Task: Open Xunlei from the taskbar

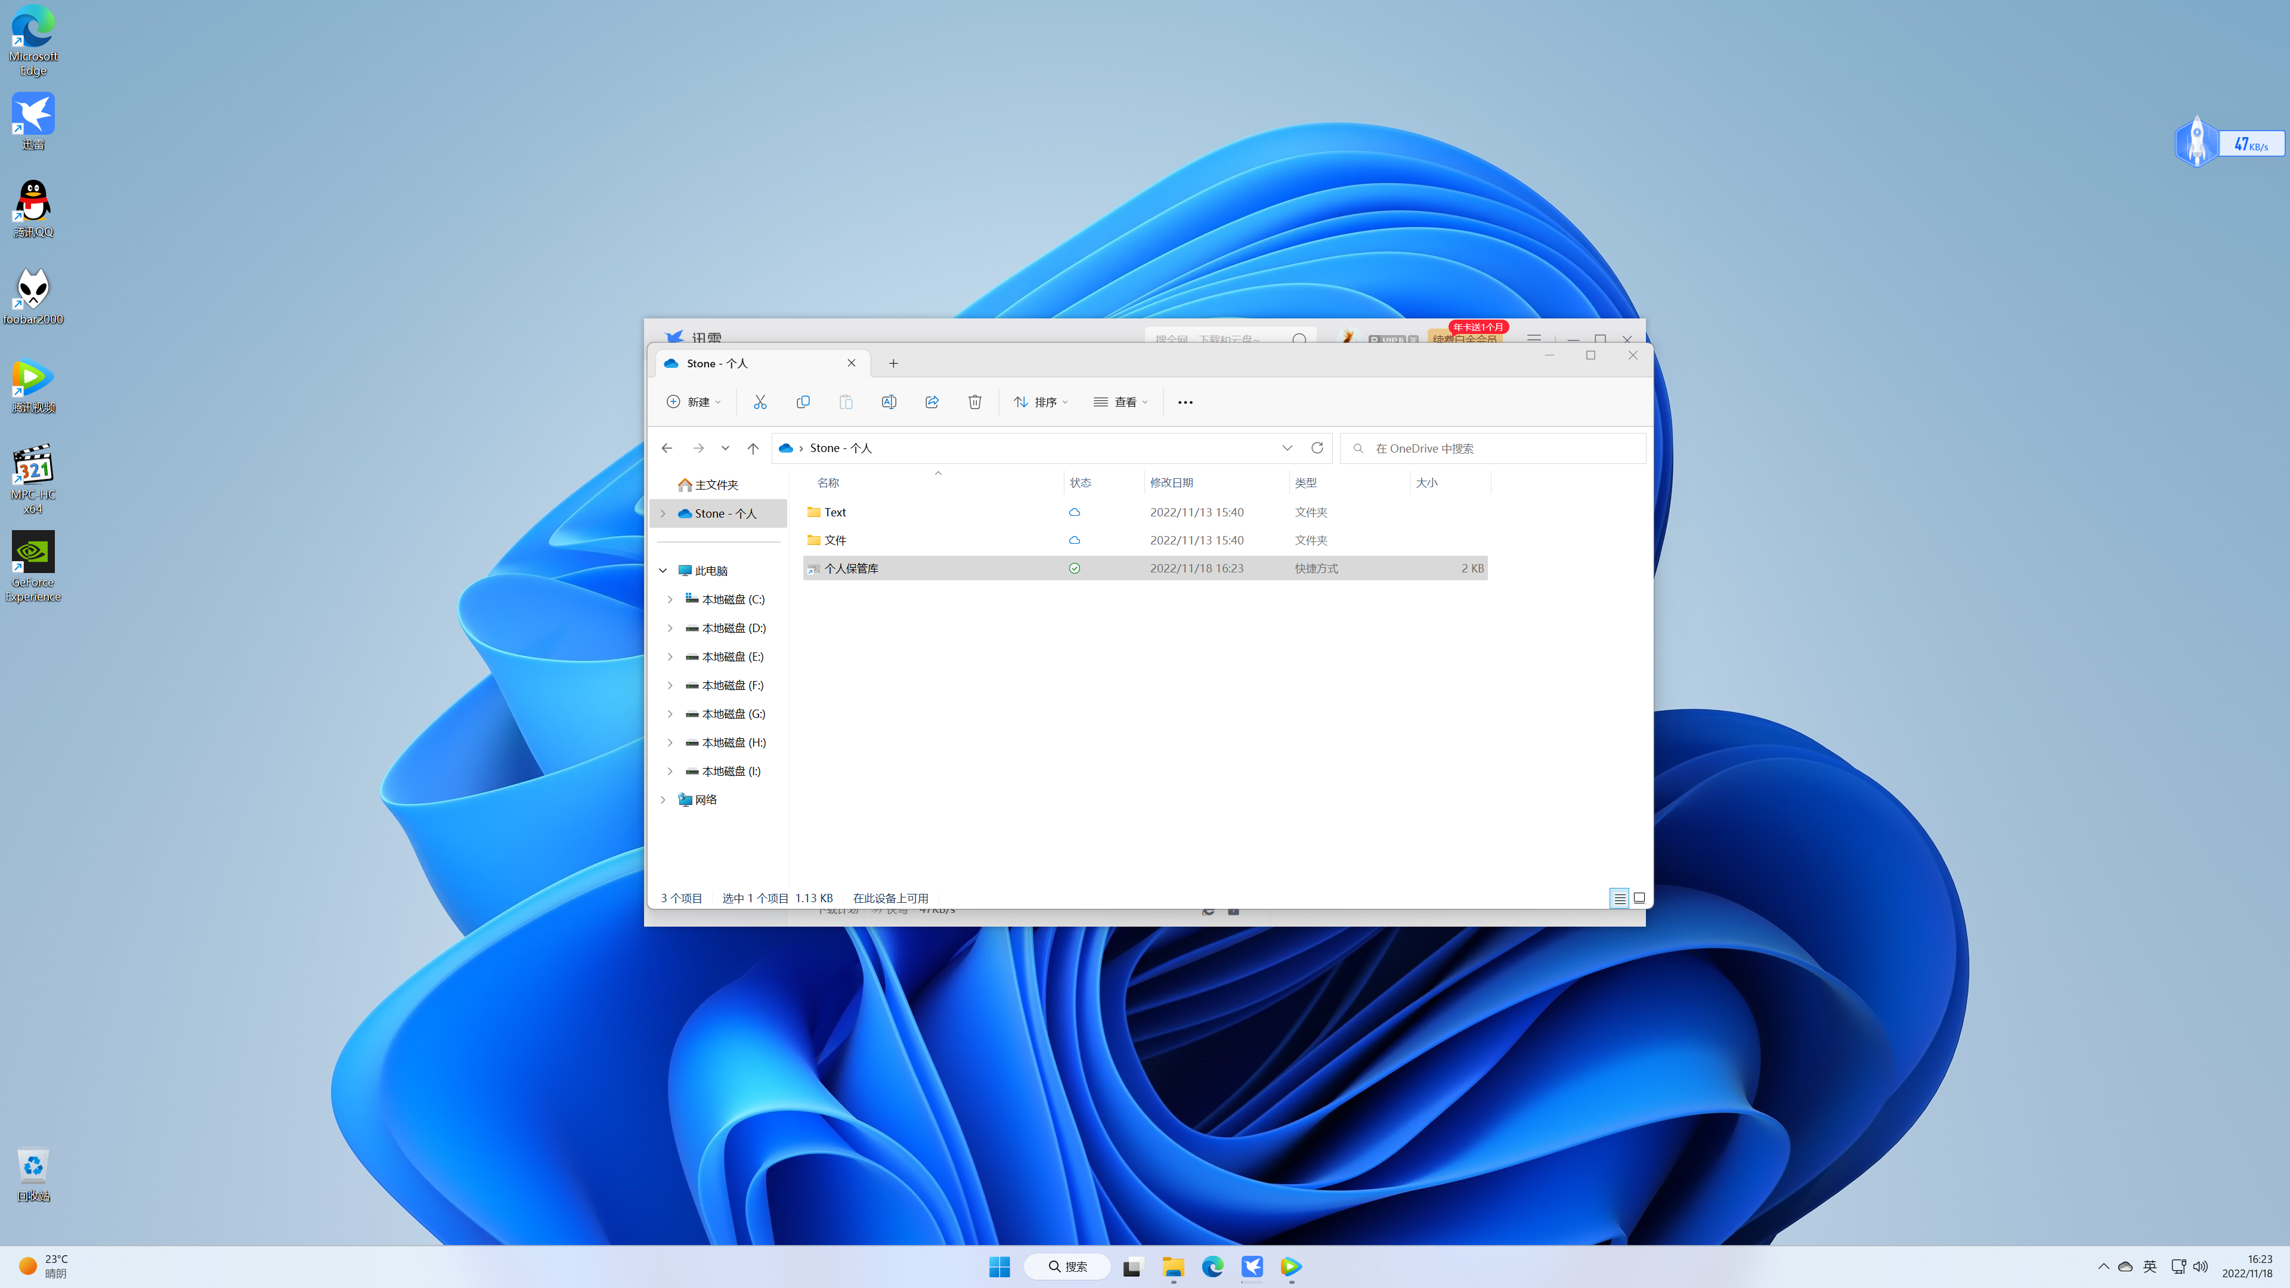Action: (1252, 1266)
